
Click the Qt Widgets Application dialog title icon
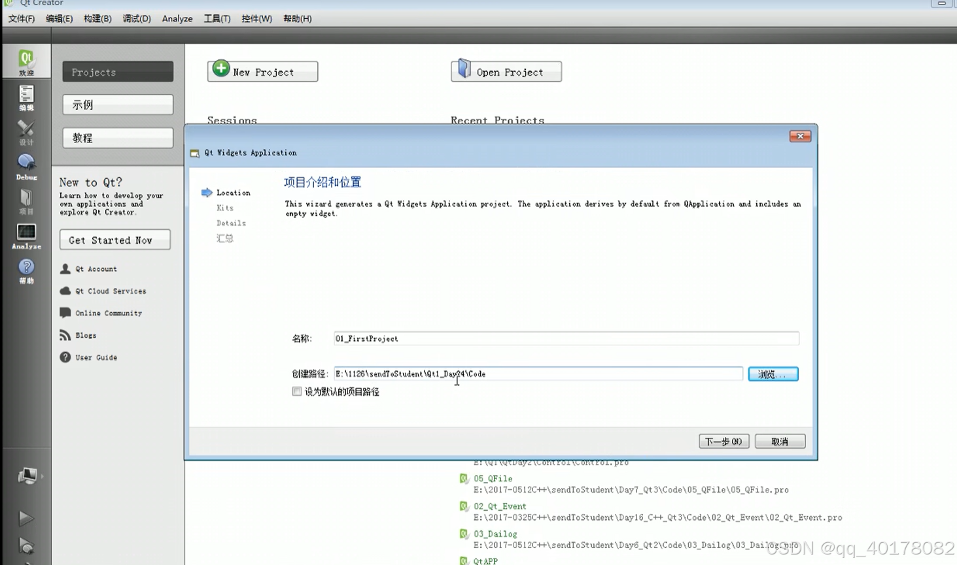(x=194, y=153)
